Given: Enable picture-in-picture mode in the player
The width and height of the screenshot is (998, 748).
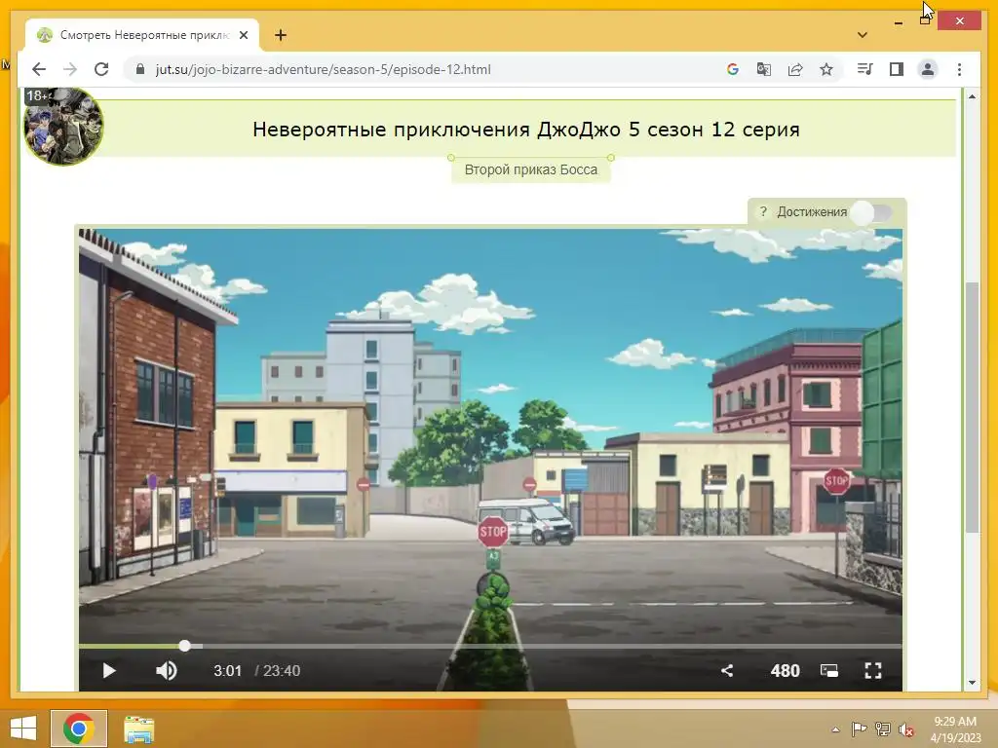Looking at the screenshot, I should point(828,670).
